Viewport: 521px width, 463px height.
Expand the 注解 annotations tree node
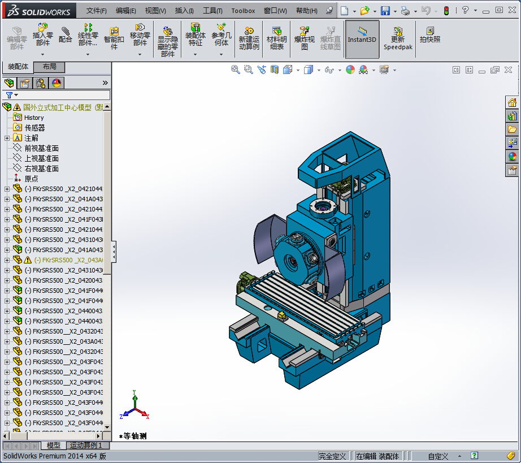(7, 138)
